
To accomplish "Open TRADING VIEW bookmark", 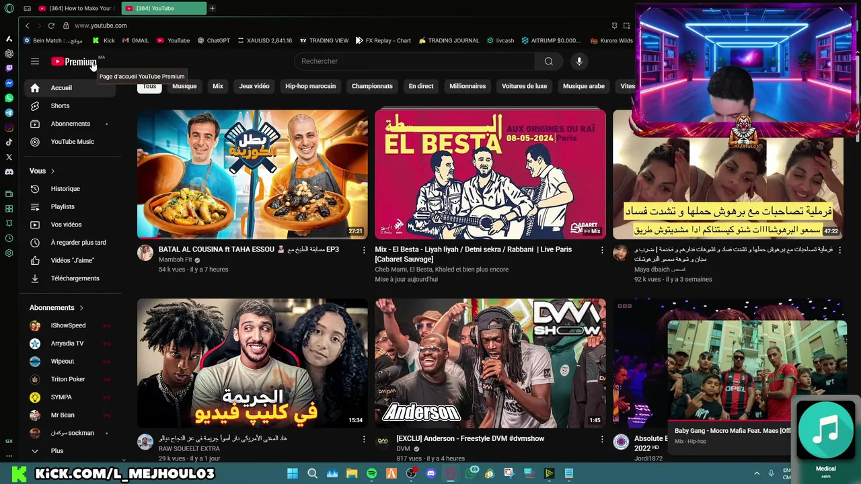I will [324, 40].
